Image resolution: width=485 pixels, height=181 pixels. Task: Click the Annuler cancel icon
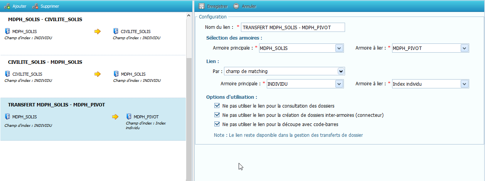[x=236, y=6]
